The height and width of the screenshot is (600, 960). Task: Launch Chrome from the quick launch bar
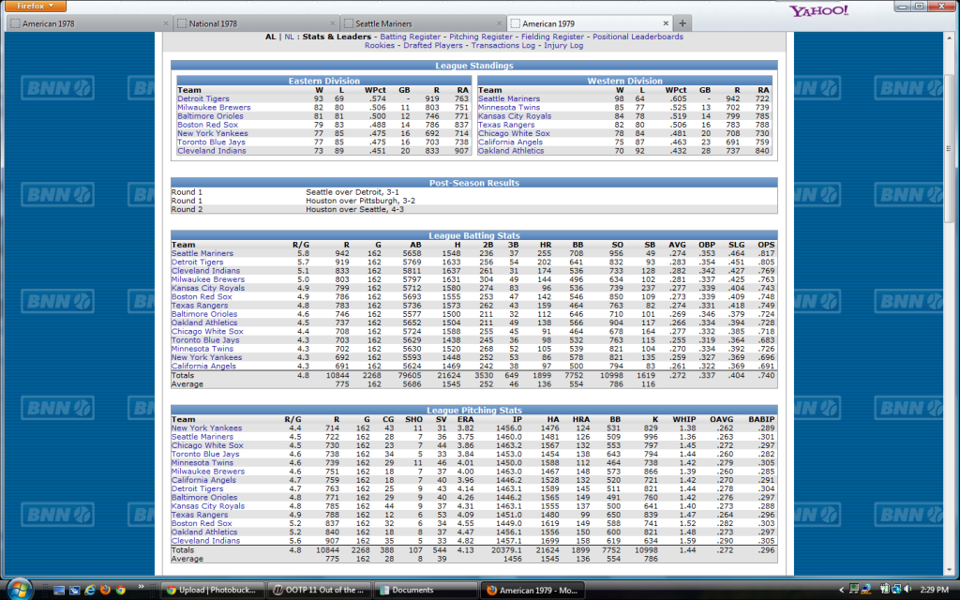click(x=121, y=591)
